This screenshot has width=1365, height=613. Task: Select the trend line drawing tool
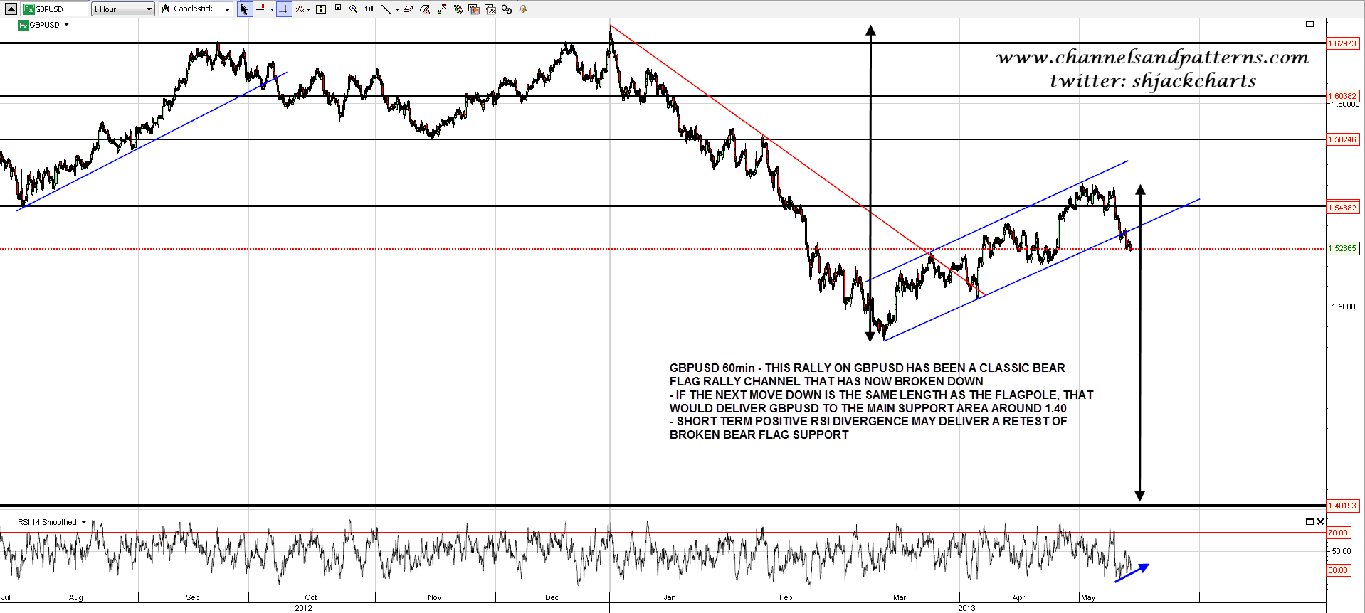(386, 9)
